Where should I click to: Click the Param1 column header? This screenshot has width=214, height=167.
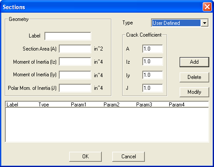pos(87,105)
